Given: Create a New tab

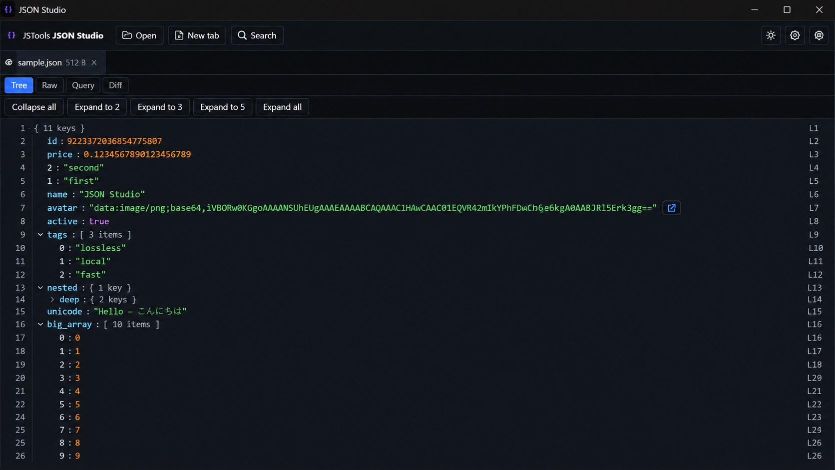Looking at the screenshot, I should point(197,35).
